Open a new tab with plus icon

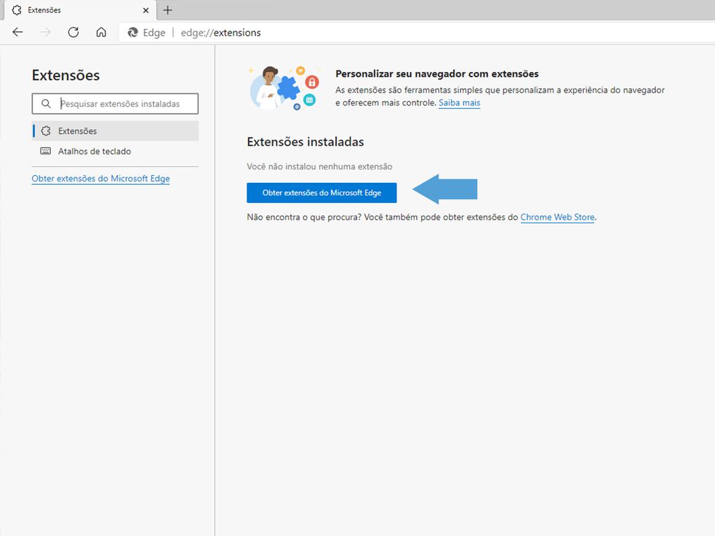coord(168,10)
